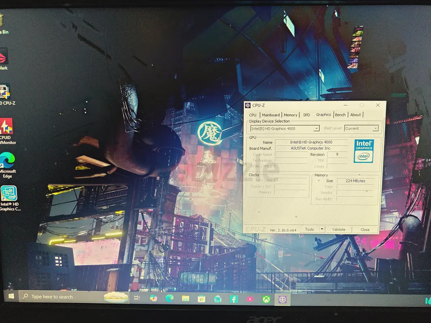This screenshot has height=323, width=431.
Task: Click the Tools button
Action: click(x=309, y=229)
